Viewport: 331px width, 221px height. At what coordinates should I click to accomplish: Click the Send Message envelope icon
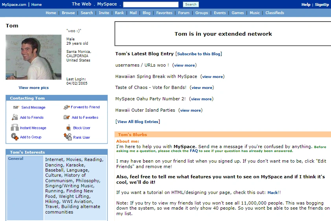tap(16, 107)
